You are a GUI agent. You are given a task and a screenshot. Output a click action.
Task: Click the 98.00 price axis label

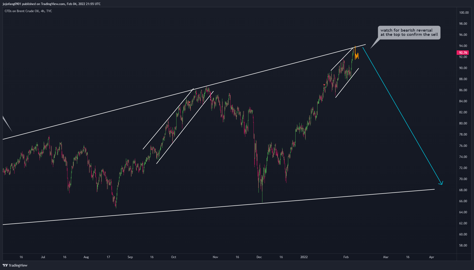(x=463, y=24)
